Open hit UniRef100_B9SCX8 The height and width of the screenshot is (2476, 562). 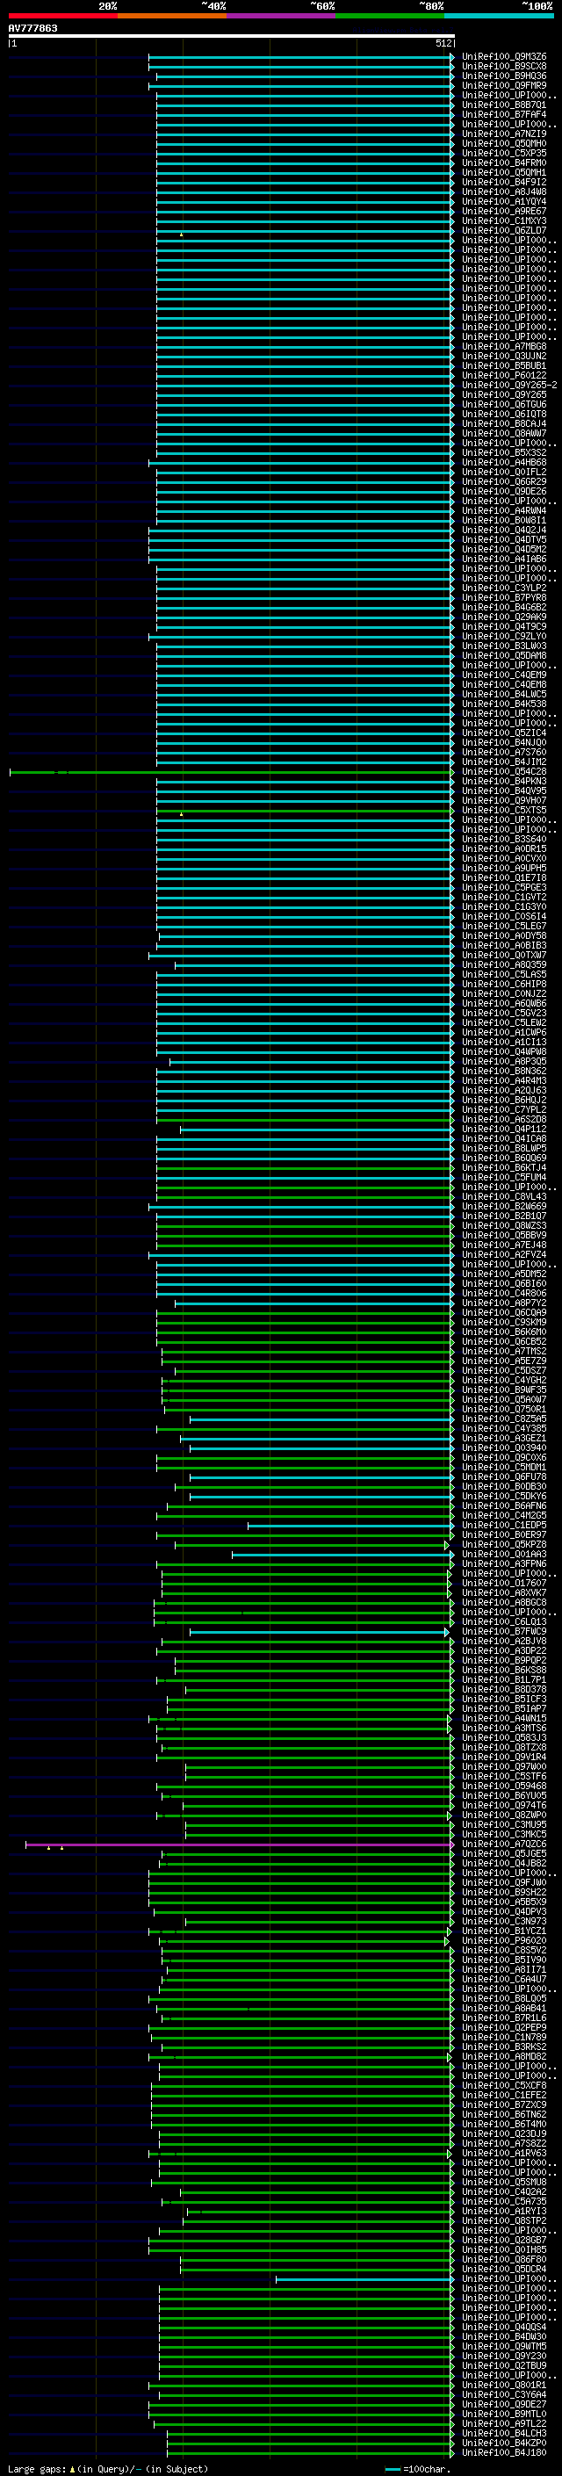tap(504, 67)
